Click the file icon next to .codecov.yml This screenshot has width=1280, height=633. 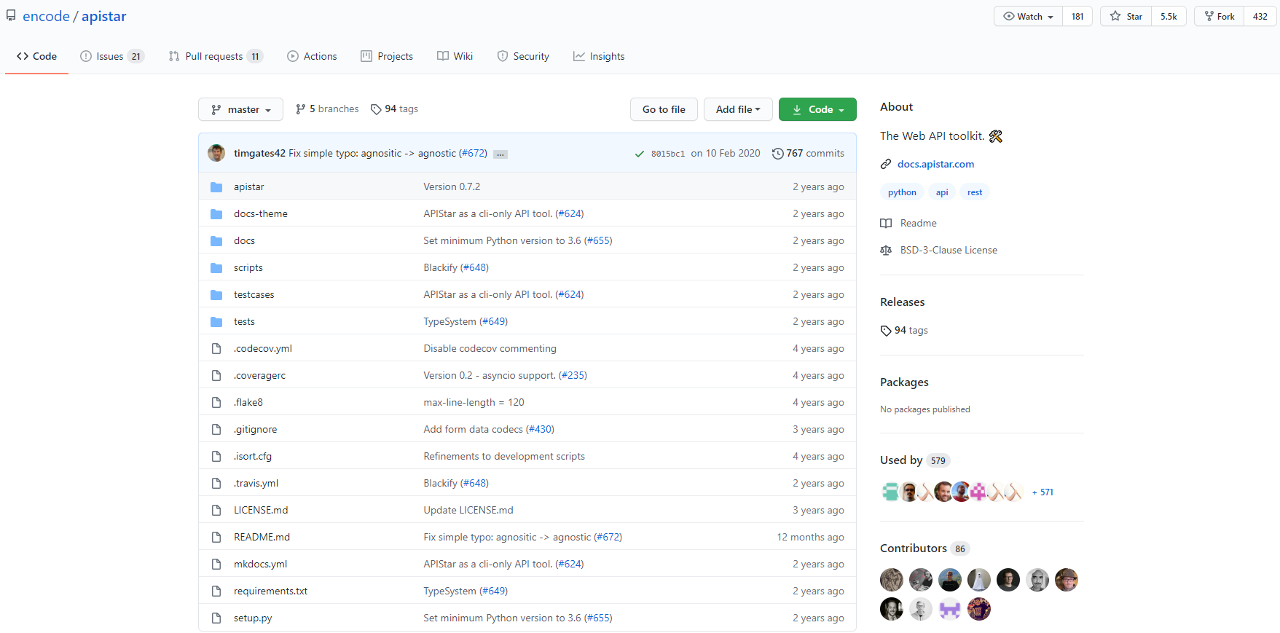click(216, 349)
